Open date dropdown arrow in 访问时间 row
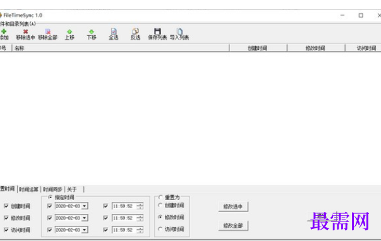Screen dimensions: 381x241 [x=84, y=230]
